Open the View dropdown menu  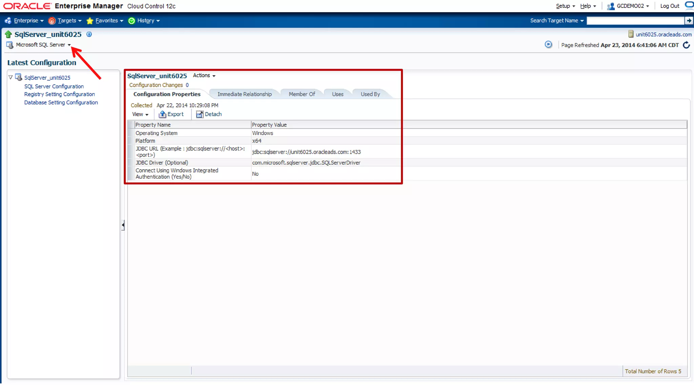pos(140,114)
